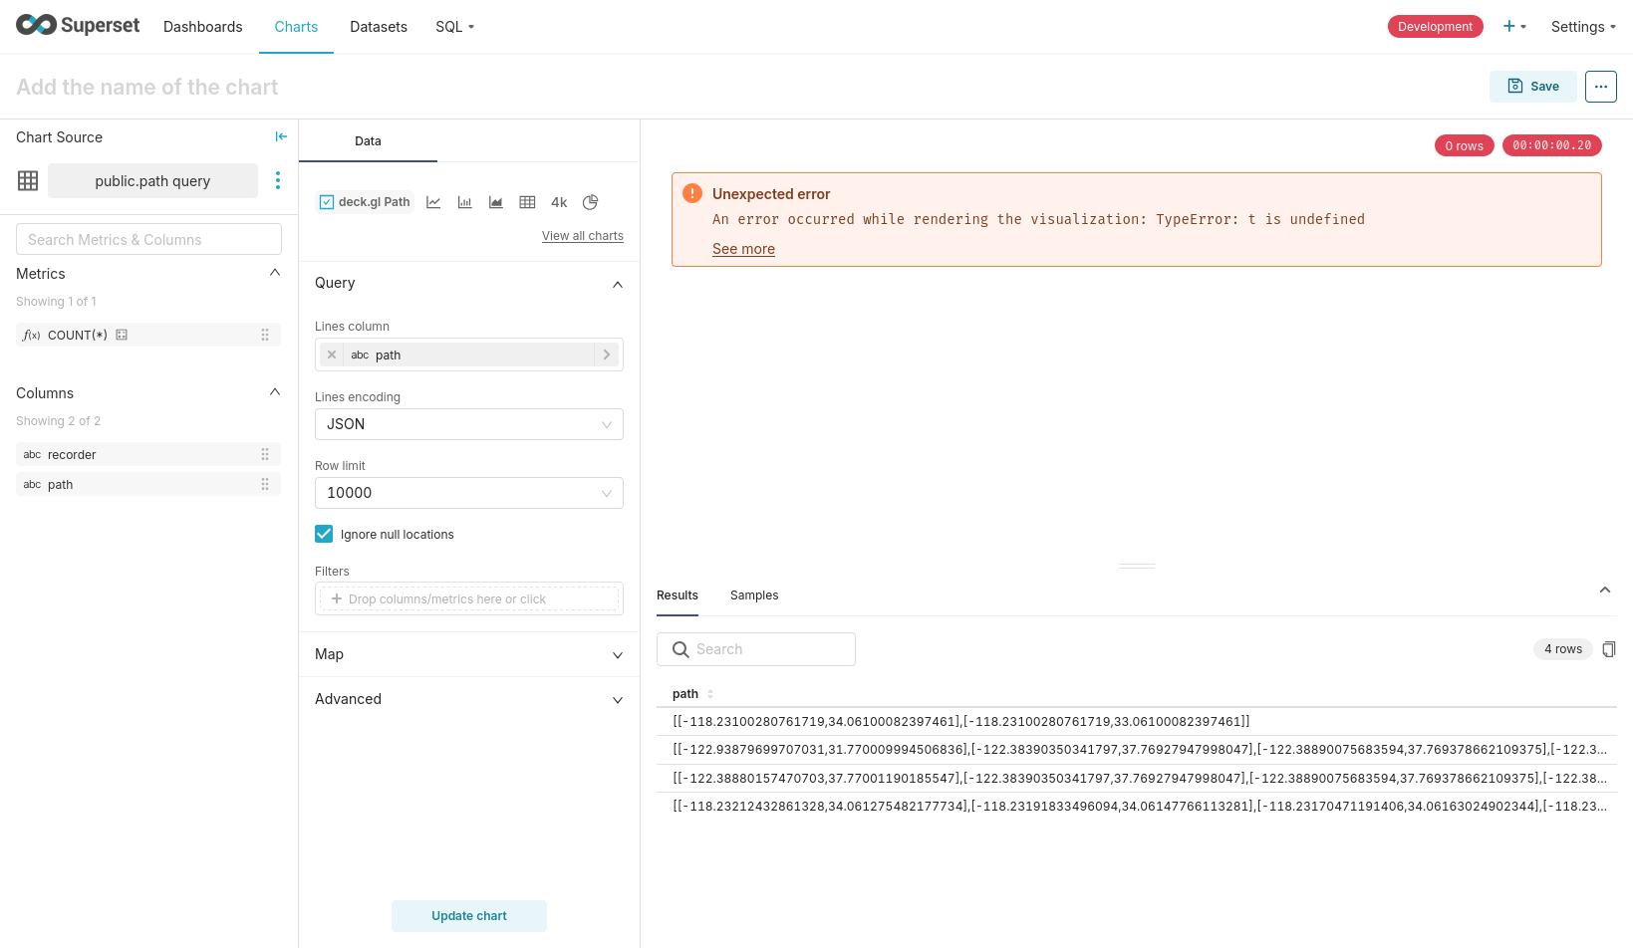Viewport: 1633px width, 948px height.
Task: Click the Filters drop area
Action: pyautogui.click(x=469, y=598)
